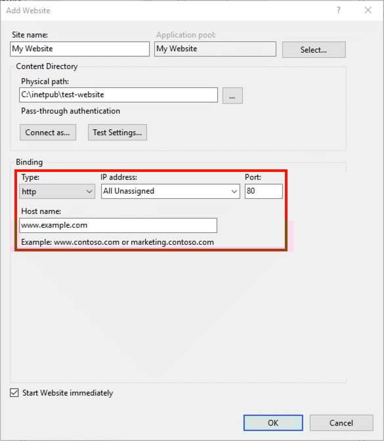Click the Connect as... button
Screen dimensions: 384x441
pos(48,132)
